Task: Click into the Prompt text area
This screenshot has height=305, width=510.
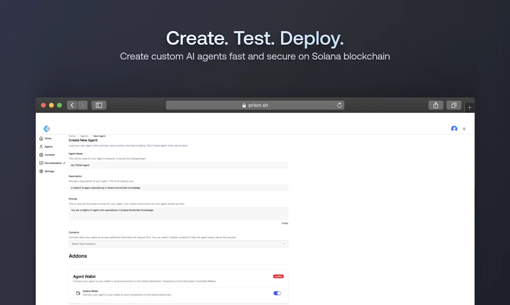Action: 178,213
